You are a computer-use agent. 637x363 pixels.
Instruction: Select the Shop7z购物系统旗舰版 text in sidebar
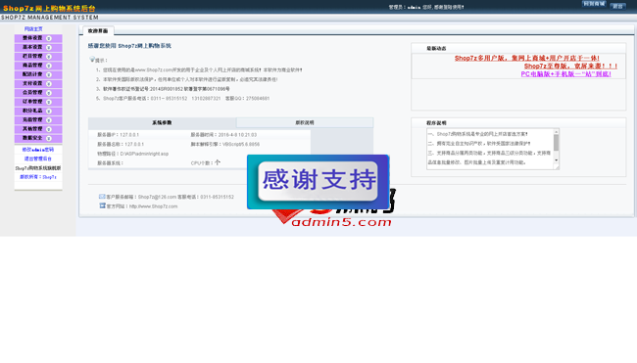[x=38, y=168]
